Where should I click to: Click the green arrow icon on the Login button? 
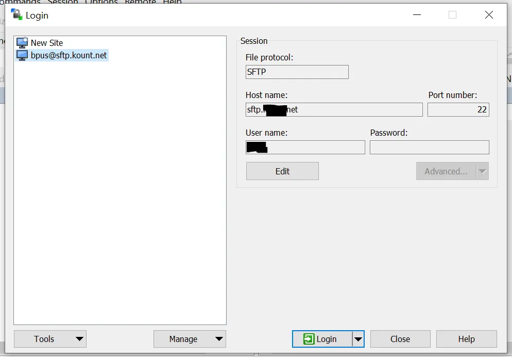click(309, 339)
